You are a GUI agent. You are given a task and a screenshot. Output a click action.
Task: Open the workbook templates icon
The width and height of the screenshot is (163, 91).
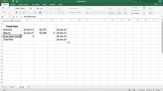[13, 1]
